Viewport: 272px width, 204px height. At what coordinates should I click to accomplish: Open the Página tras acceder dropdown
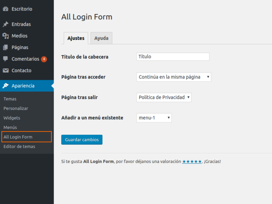pos(174,77)
